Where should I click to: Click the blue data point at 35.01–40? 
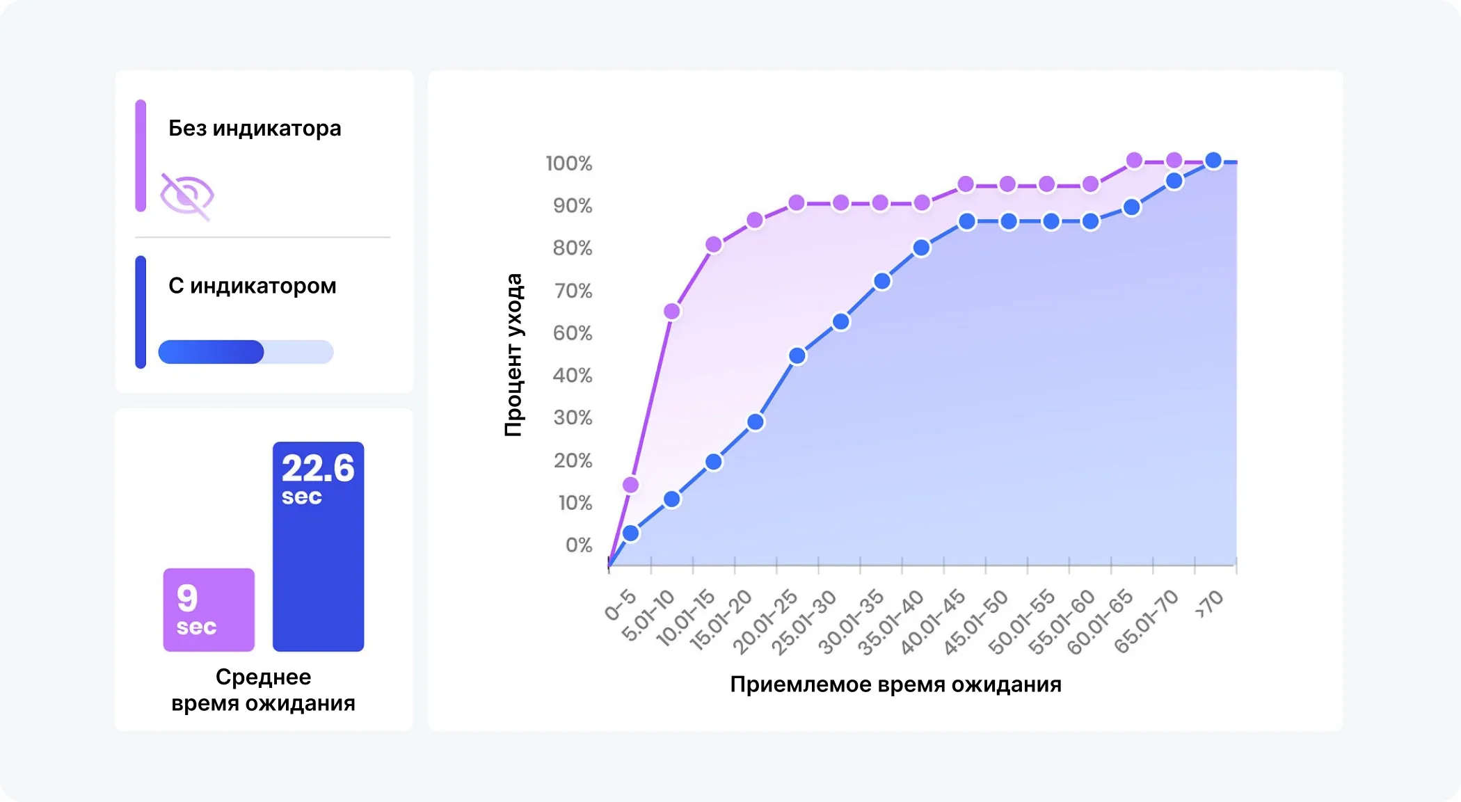[x=921, y=248]
